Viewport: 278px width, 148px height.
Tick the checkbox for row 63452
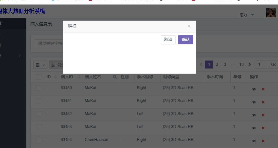pyautogui.click(x=39, y=113)
